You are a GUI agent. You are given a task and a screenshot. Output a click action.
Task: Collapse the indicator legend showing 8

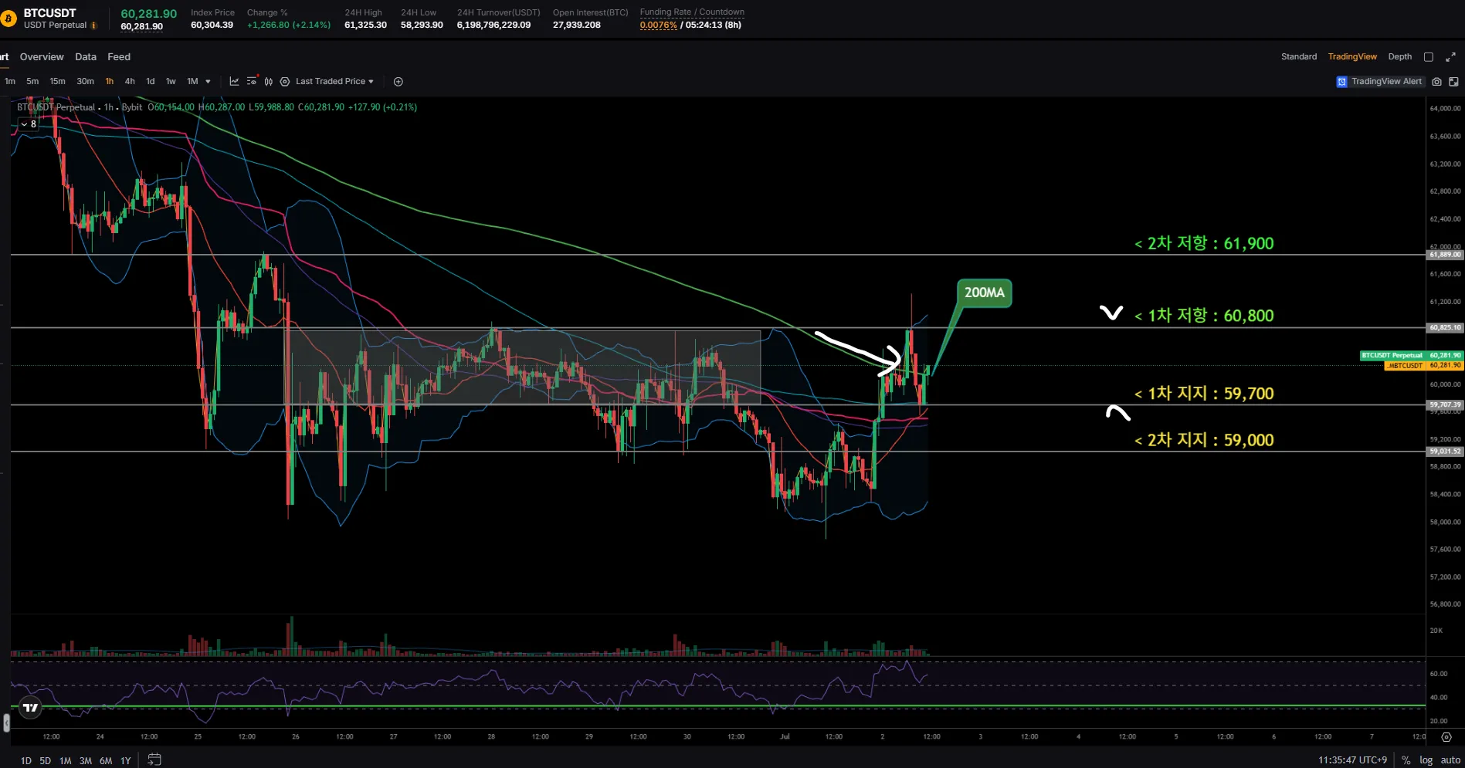click(x=29, y=124)
